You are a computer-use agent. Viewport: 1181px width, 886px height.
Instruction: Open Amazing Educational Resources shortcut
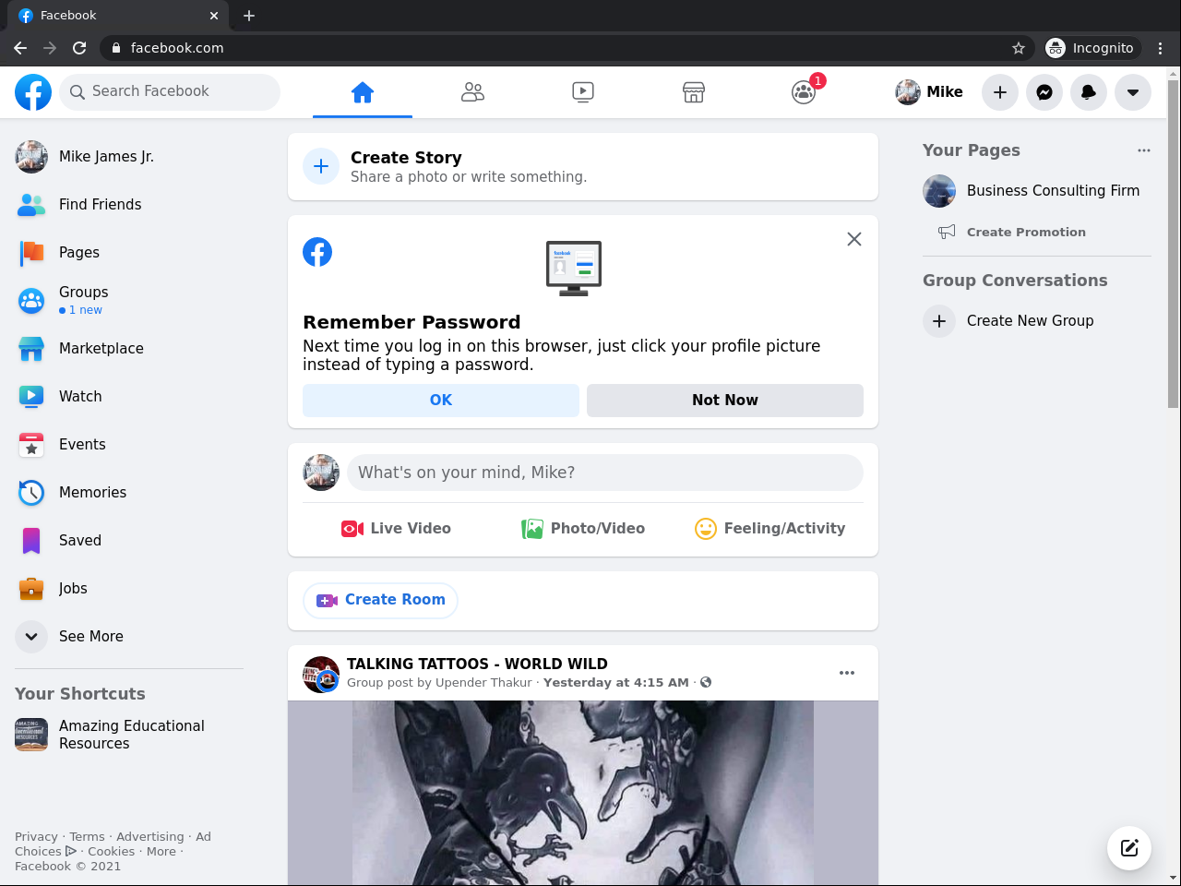129,735
